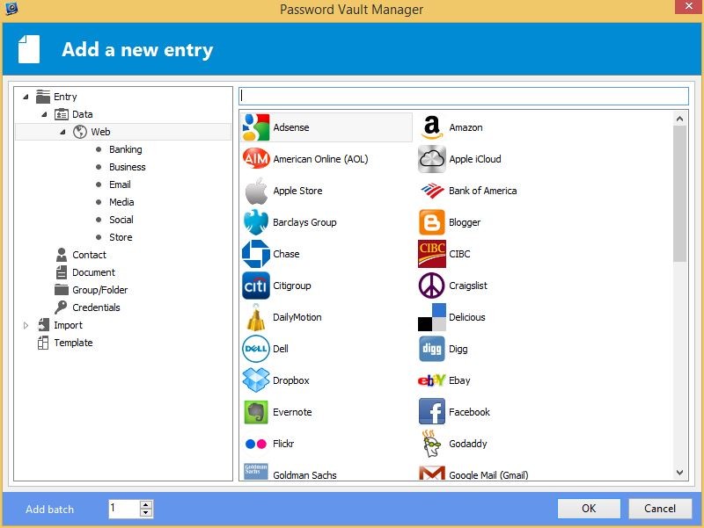Select the Digg blue icon

(432, 349)
